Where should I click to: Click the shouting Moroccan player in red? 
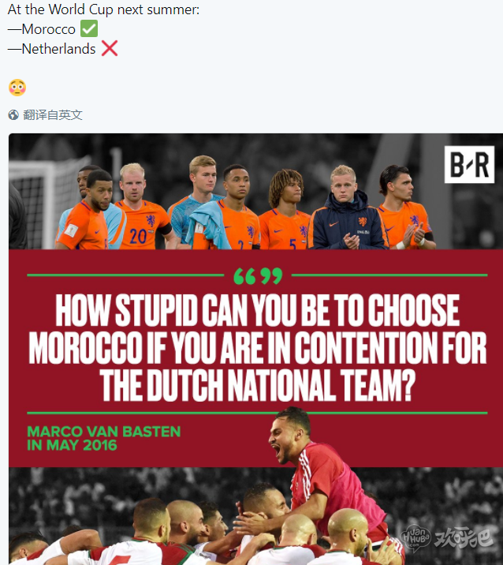click(320, 476)
